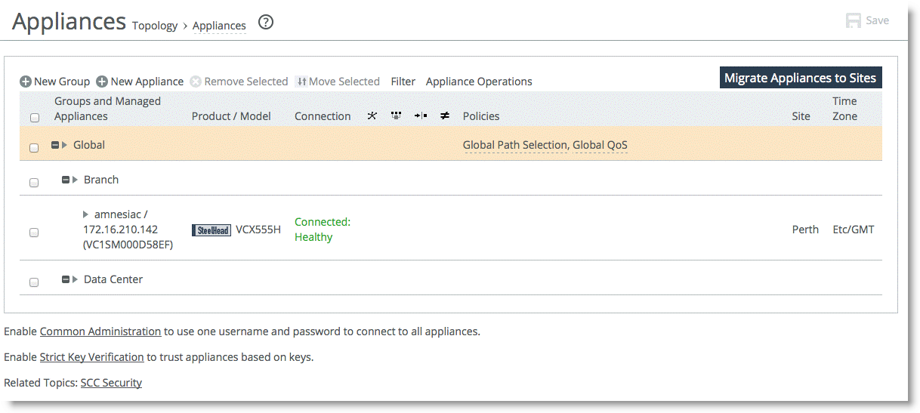Screen dimensions: 920x413
Task: Click the Topology breadcrumb
Action: click(x=154, y=26)
